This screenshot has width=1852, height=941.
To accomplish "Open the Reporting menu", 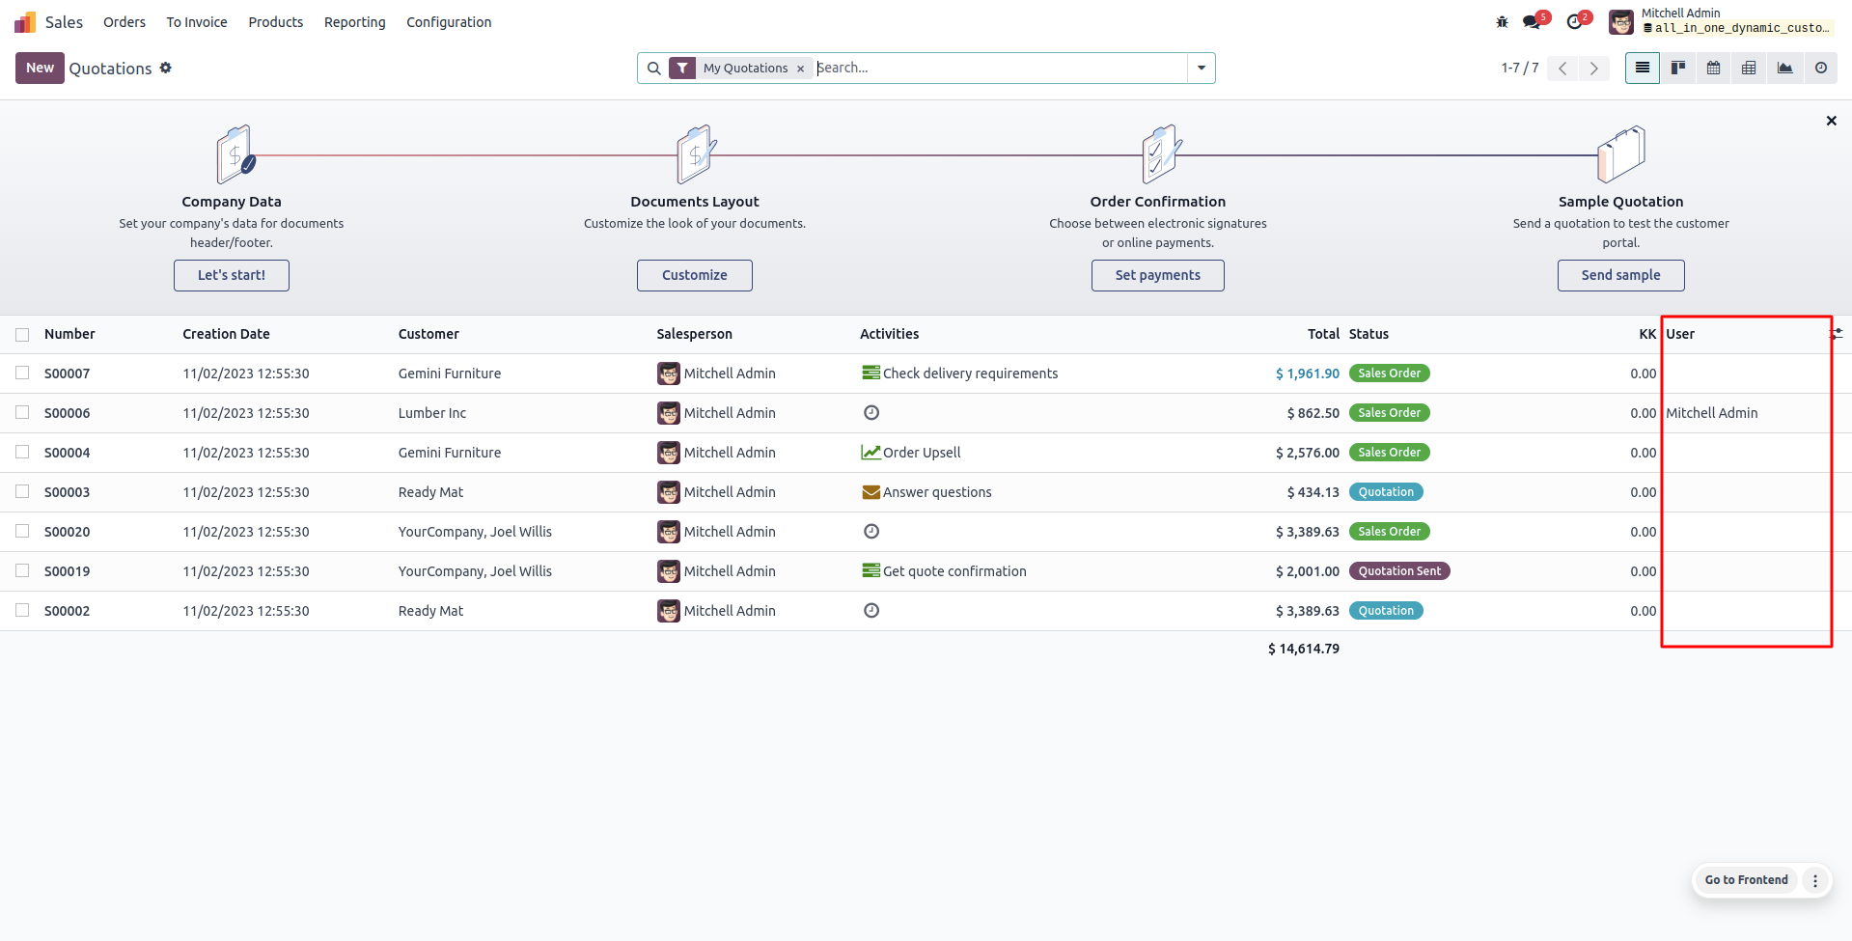I will click(354, 22).
